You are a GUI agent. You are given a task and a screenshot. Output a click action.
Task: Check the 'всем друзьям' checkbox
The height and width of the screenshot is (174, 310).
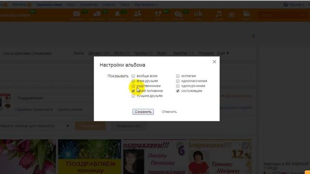[133, 81]
